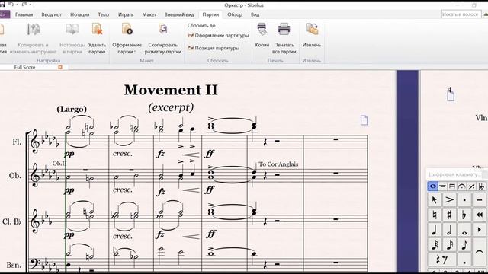Viewport: 488px width, 274px height.
Task: Open the Нотация ribbon tab
Action: click(x=79, y=14)
